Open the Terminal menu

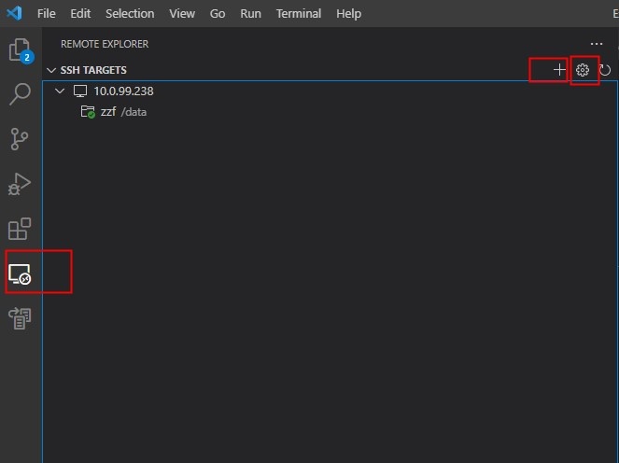point(299,14)
